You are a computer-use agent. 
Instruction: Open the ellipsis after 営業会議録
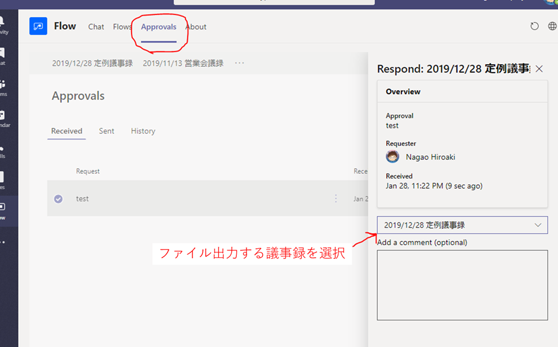[240, 63]
